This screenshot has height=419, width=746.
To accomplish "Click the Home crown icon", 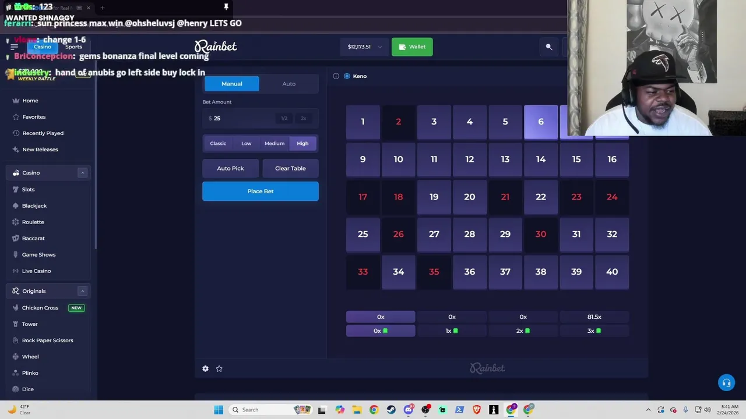I will click(x=16, y=101).
